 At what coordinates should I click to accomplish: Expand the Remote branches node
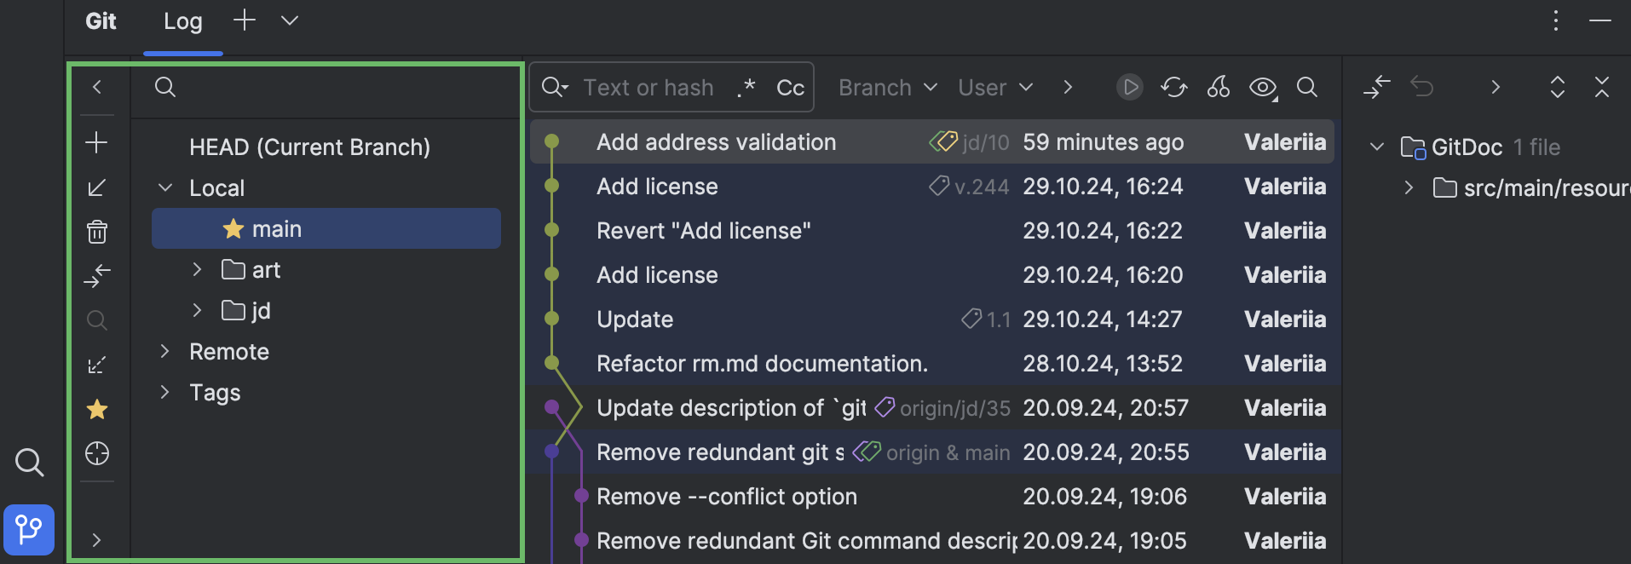[165, 351]
